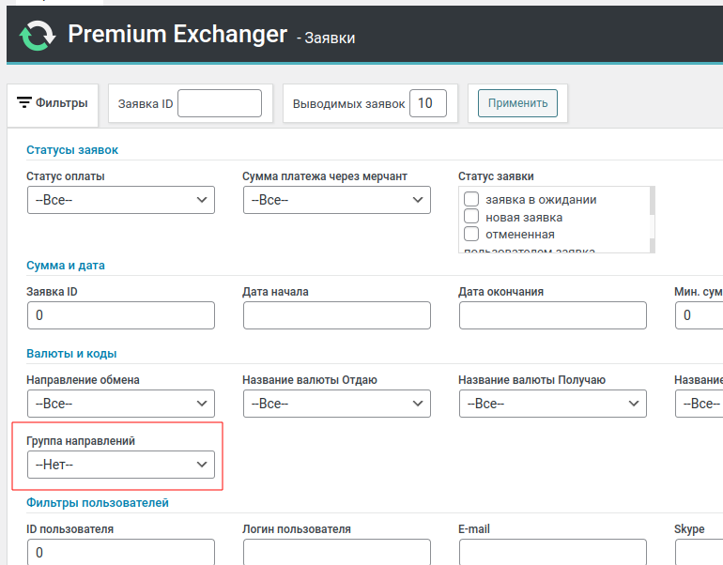The image size is (723, 565).
Task: Click the filter lines icon beside Фильтры
Action: pyautogui.click(x=24, y=102)
